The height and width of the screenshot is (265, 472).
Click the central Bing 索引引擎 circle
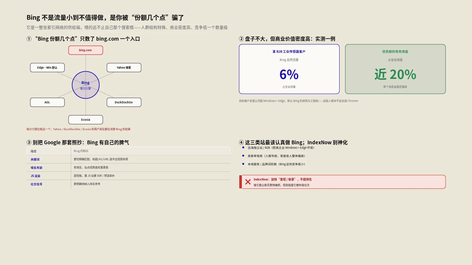pos(86,85)
